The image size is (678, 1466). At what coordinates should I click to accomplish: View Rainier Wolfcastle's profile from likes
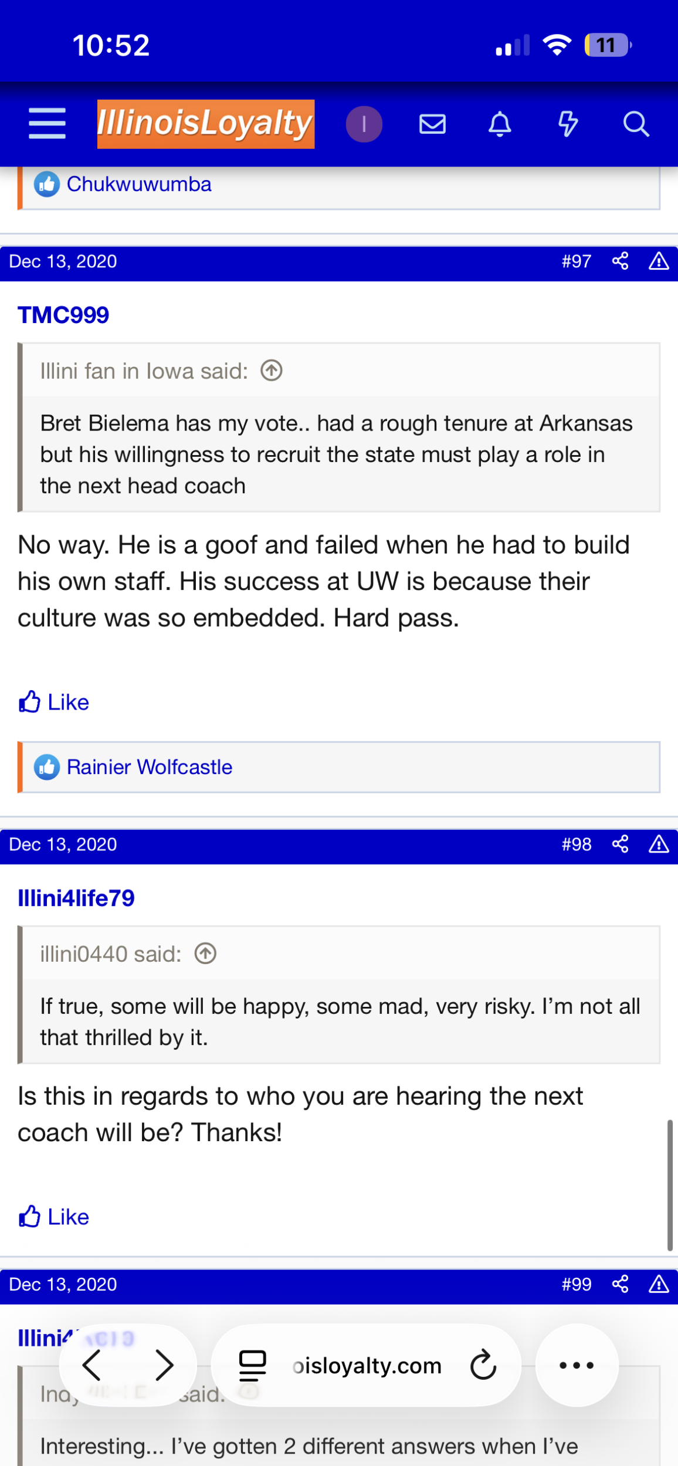[x=149, y=767]
